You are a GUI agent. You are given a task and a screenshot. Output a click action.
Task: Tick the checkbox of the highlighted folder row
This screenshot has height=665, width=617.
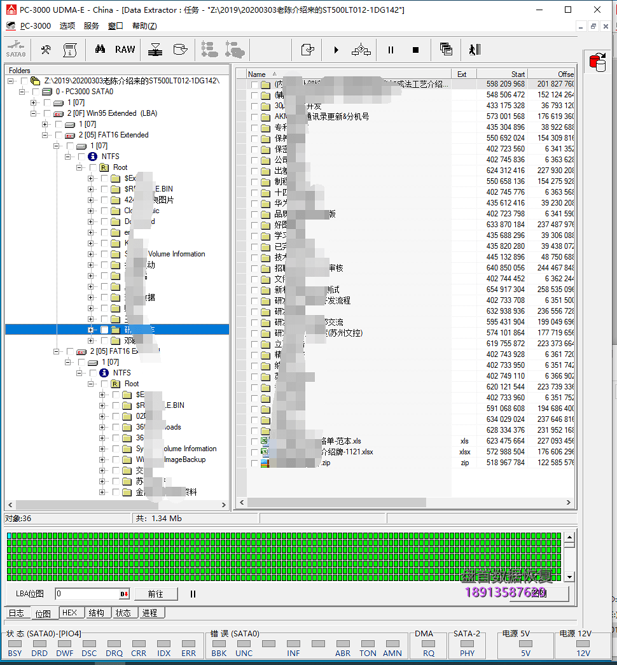pyautogui.click(x=104, y=330)
